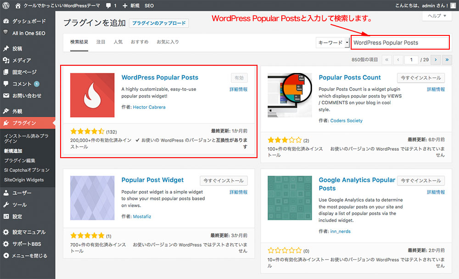Click the プラグイン plug icon
The height and width of the screenshot is (279, 459).
coord(6,123)
